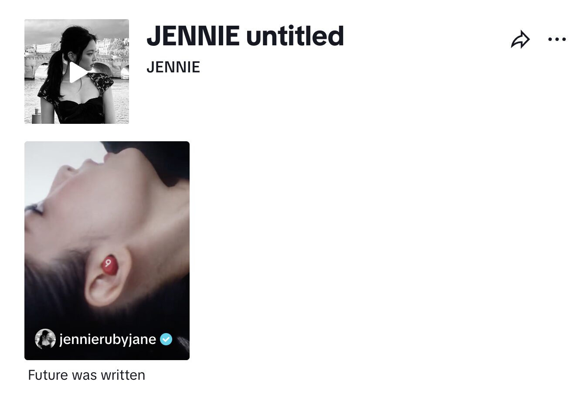The image size is (578, 395).
Task: Open the three-dot more options menu
Action: click(557, 39)
